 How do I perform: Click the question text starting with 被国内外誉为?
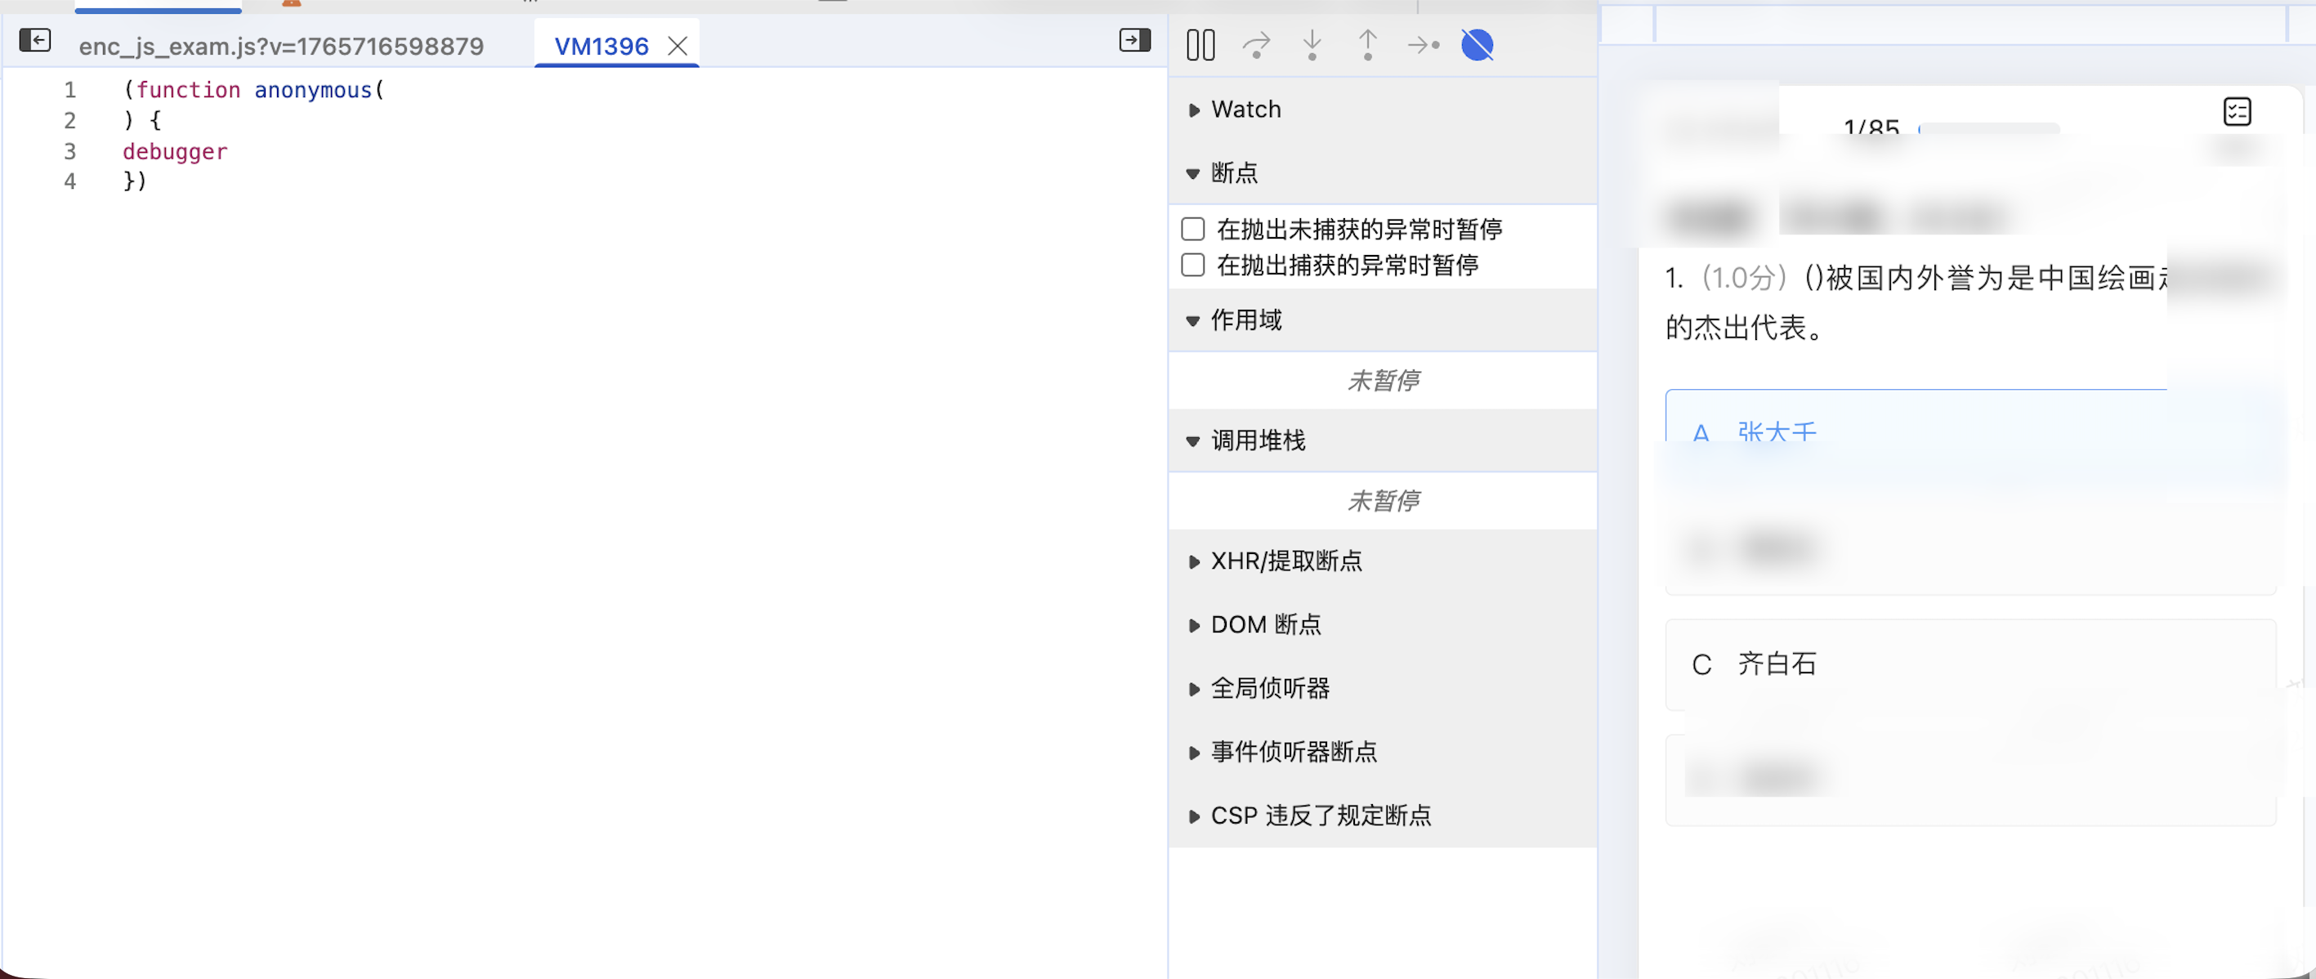(x=1915, y=302)
